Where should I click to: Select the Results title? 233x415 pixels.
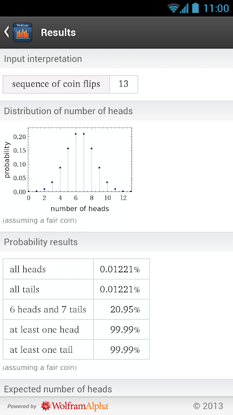tap(58, 32)
